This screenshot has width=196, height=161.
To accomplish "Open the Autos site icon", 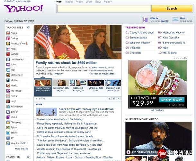I will [8, 33].
